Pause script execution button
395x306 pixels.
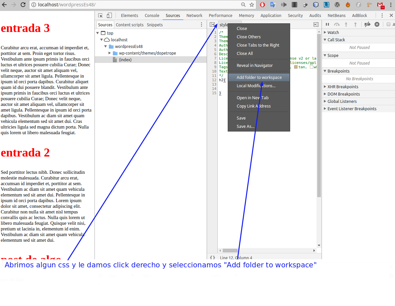327,24
